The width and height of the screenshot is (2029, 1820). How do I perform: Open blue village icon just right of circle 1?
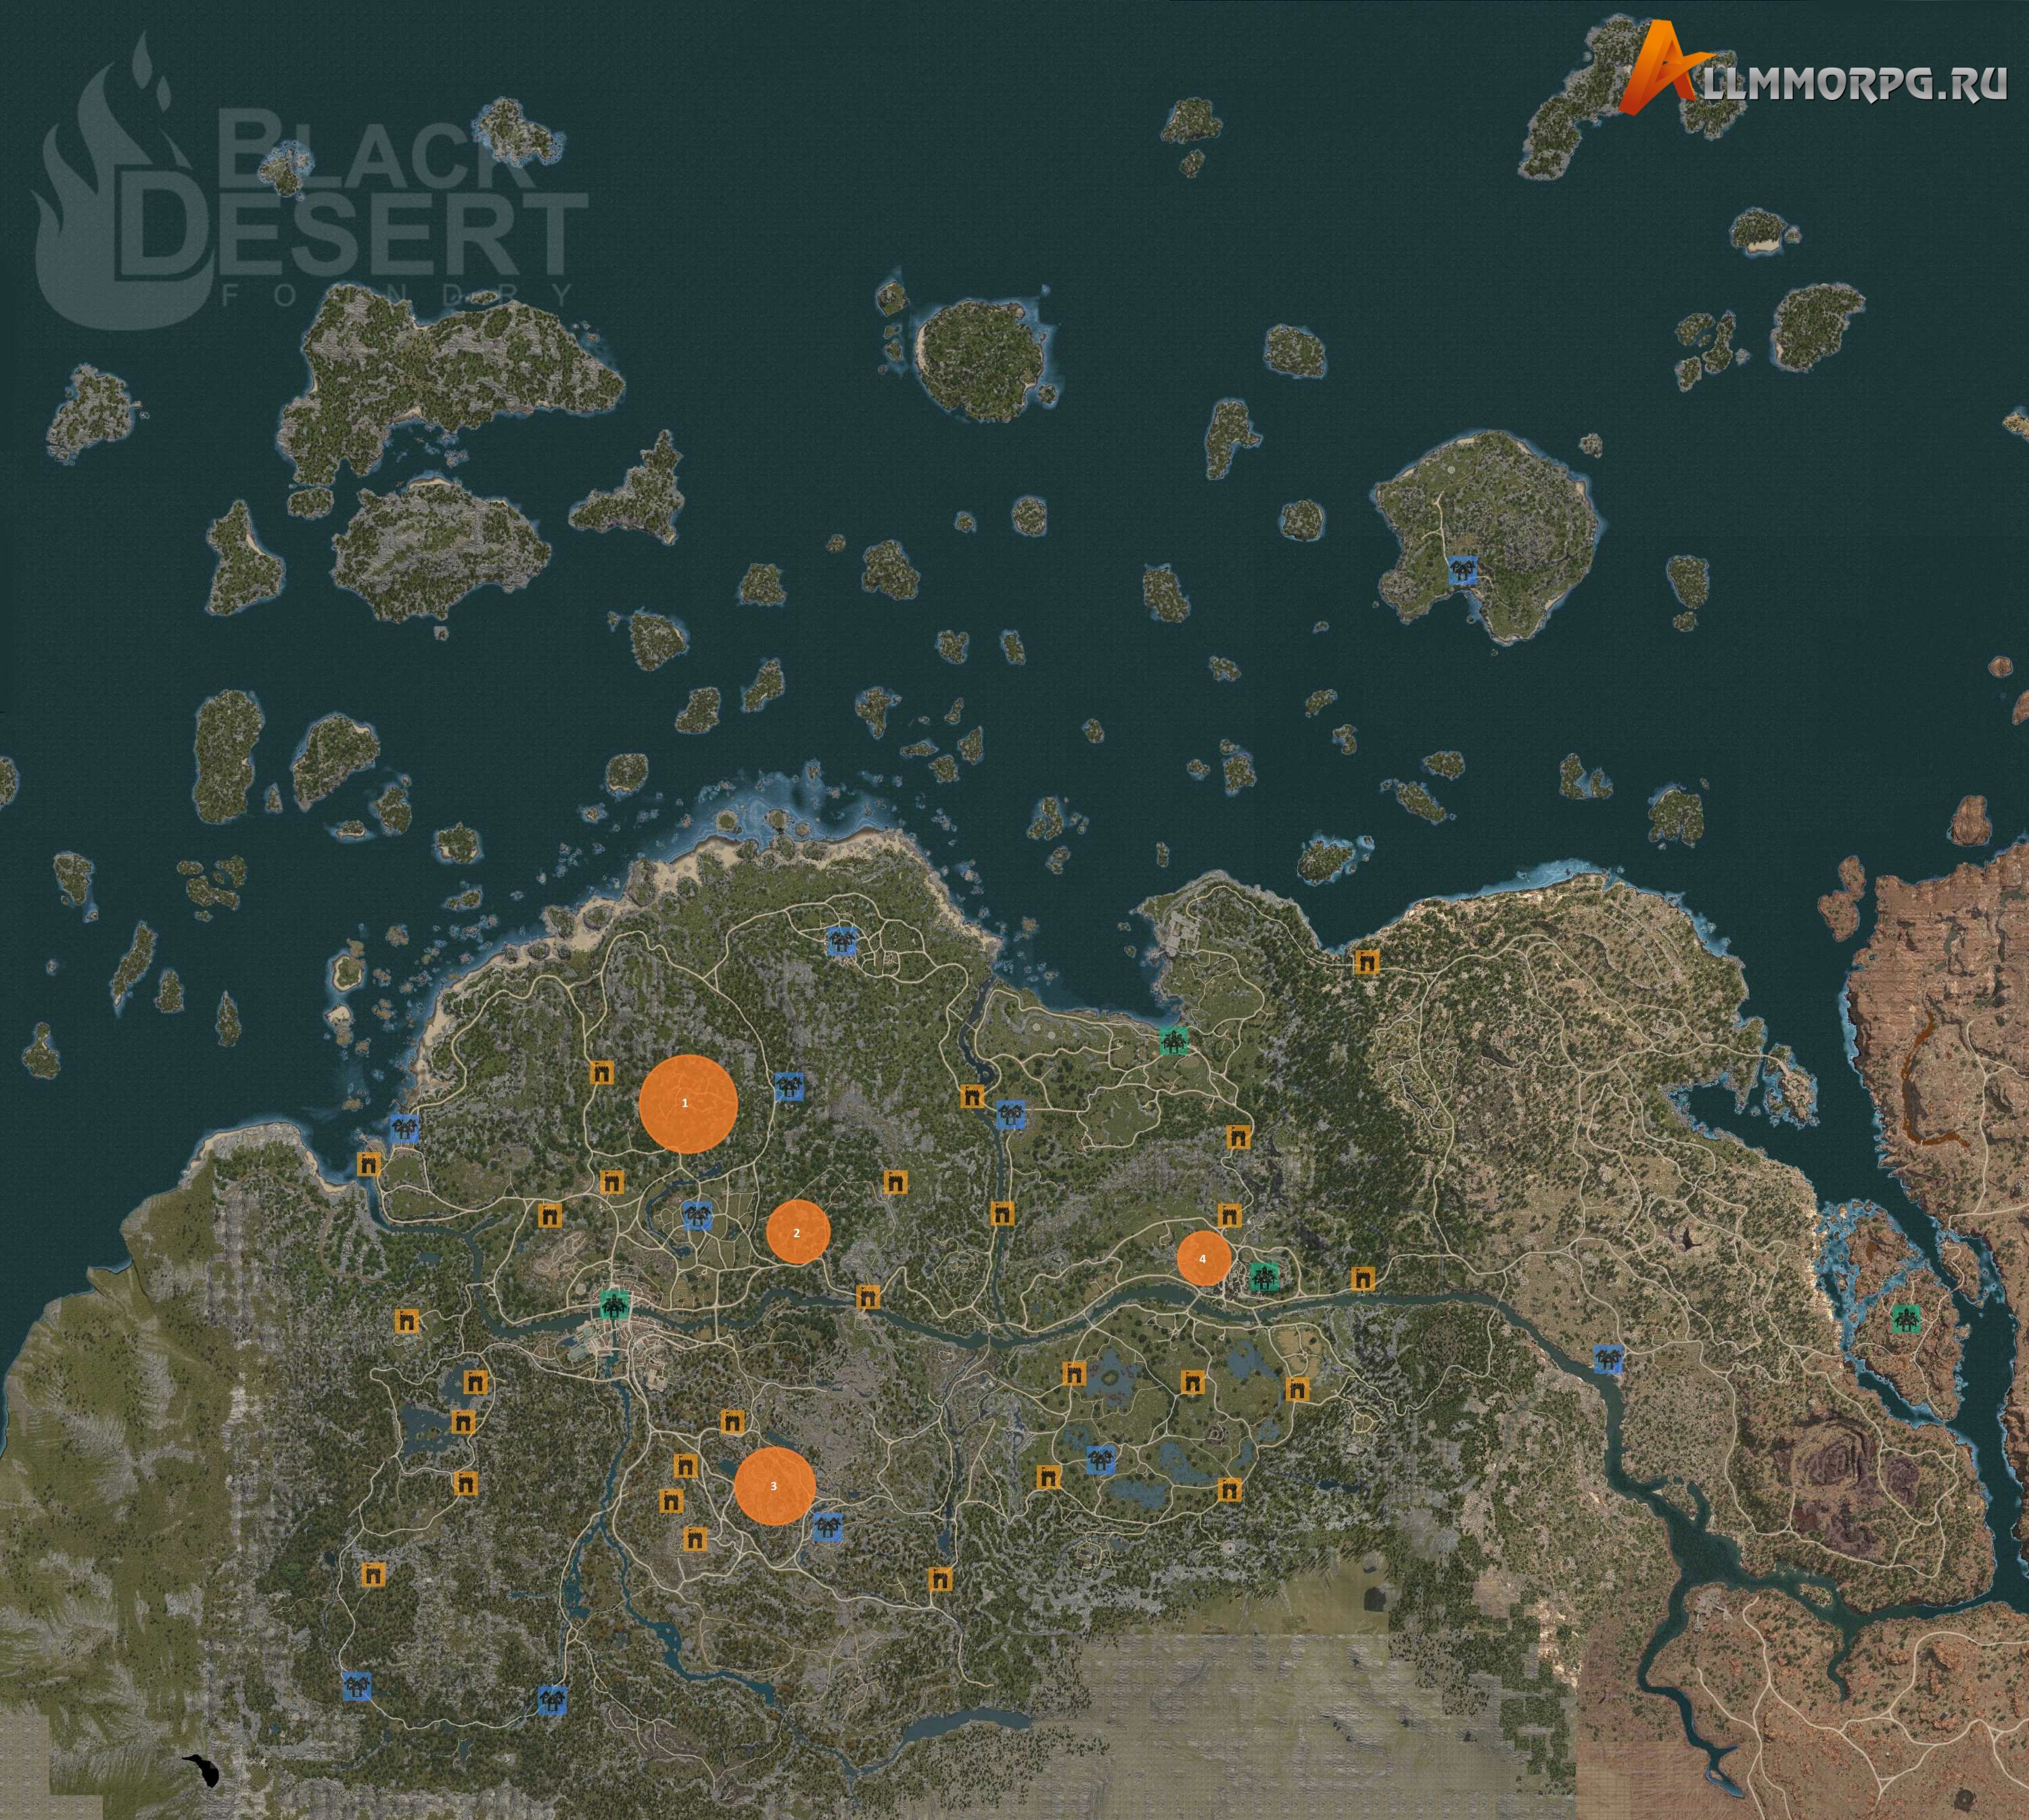[x=789, y=1086]
